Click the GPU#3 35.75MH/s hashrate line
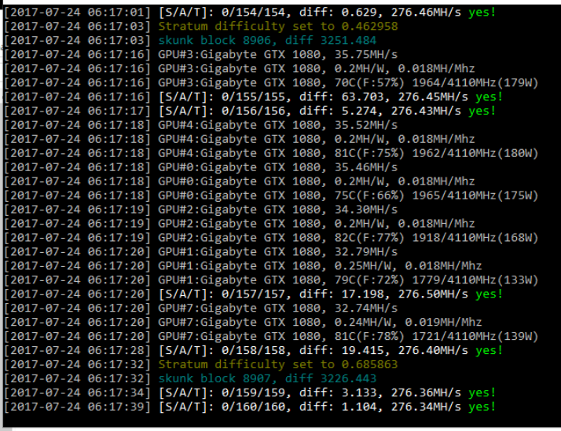The image size is (561, 431). tap(200, 55)
